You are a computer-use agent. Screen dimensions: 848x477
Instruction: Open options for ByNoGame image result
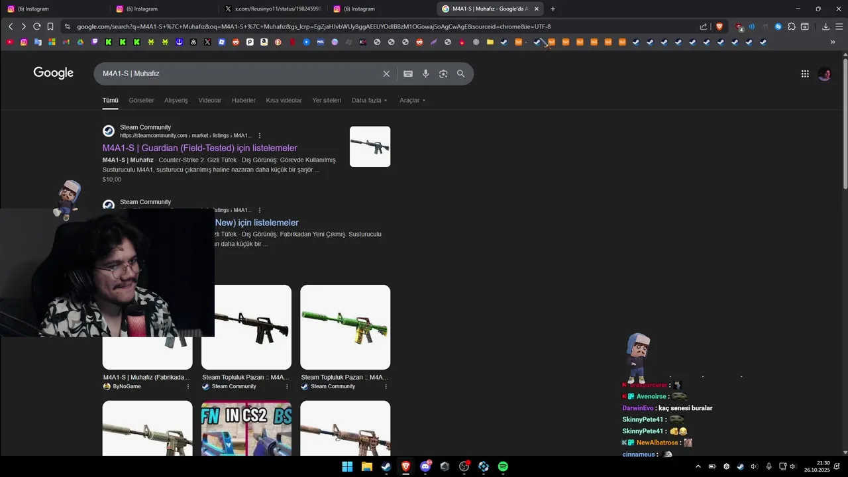(x=188, y=386)
